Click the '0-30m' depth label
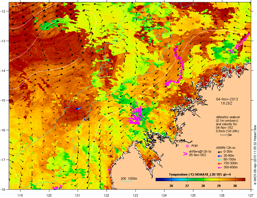The width and height of the screenshot is (257, 198). pos(228,152)
